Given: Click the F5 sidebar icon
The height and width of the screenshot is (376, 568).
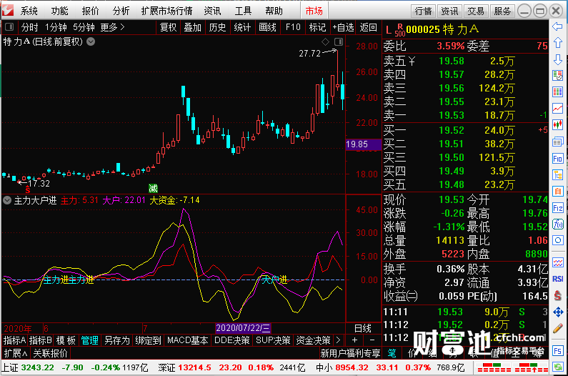Looking at the screenshot, I should (557, 350).
